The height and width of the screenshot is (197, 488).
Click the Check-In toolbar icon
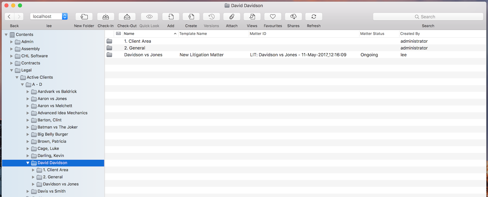tap(106, 17)
